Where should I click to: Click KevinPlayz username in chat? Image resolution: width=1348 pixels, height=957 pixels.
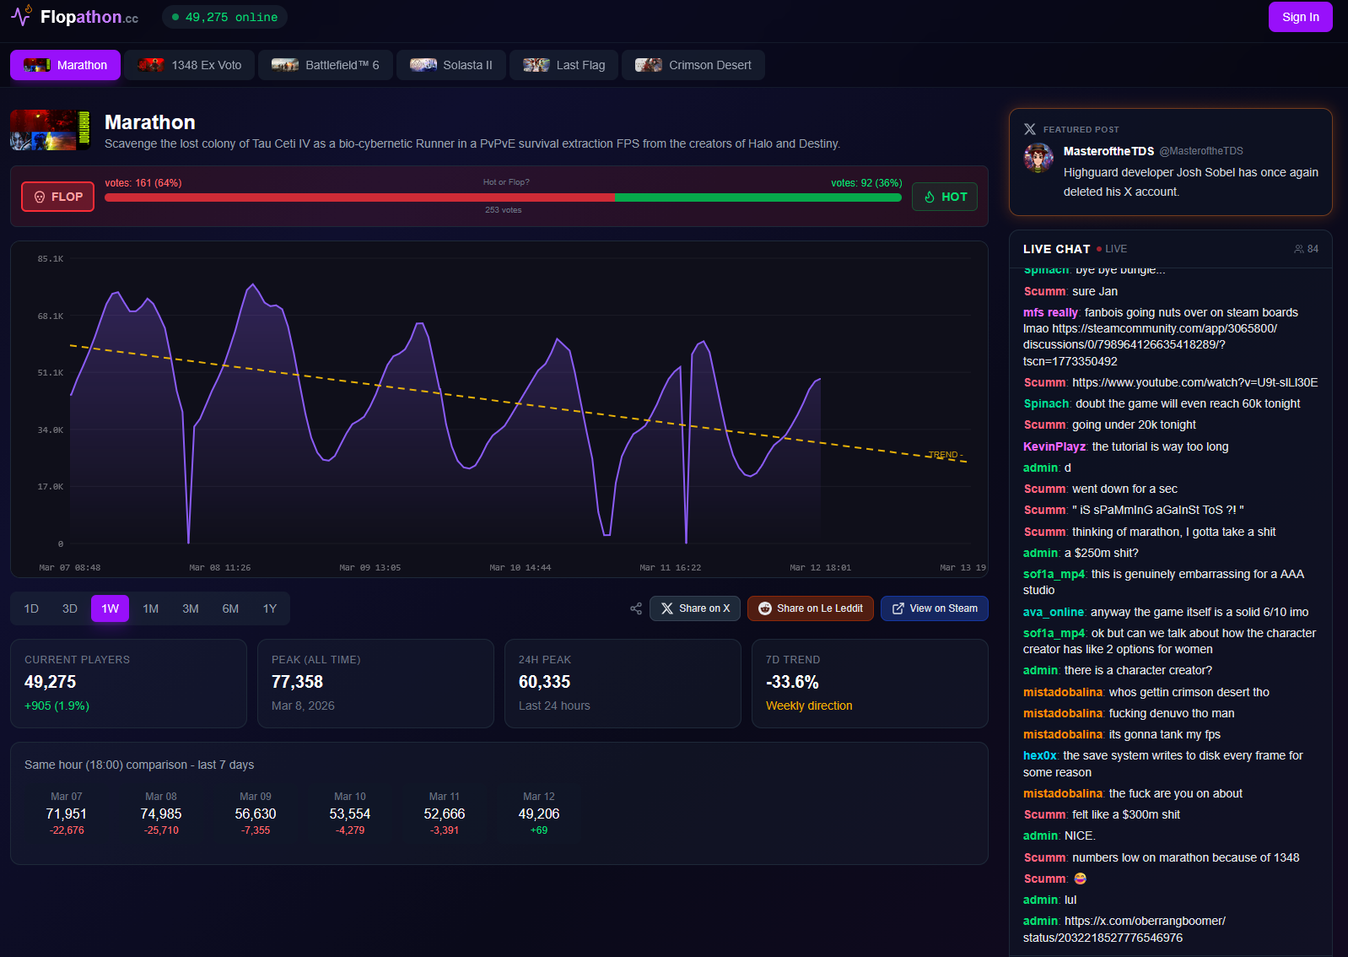coord(1054,446)
